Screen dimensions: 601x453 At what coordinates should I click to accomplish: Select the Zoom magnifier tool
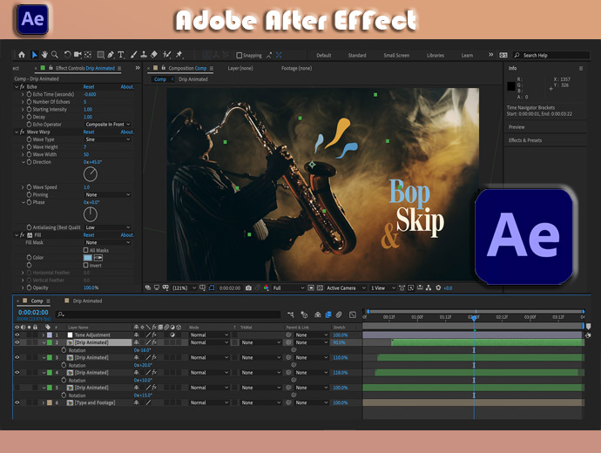(55, 55)
